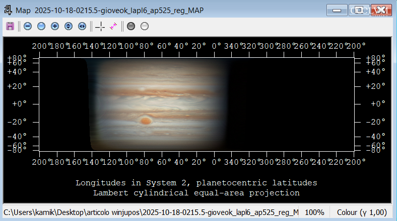Click the Colour gamma status field
Image resolution: width=397 pixels, height=221 pixels.
[x=362, y=212]
